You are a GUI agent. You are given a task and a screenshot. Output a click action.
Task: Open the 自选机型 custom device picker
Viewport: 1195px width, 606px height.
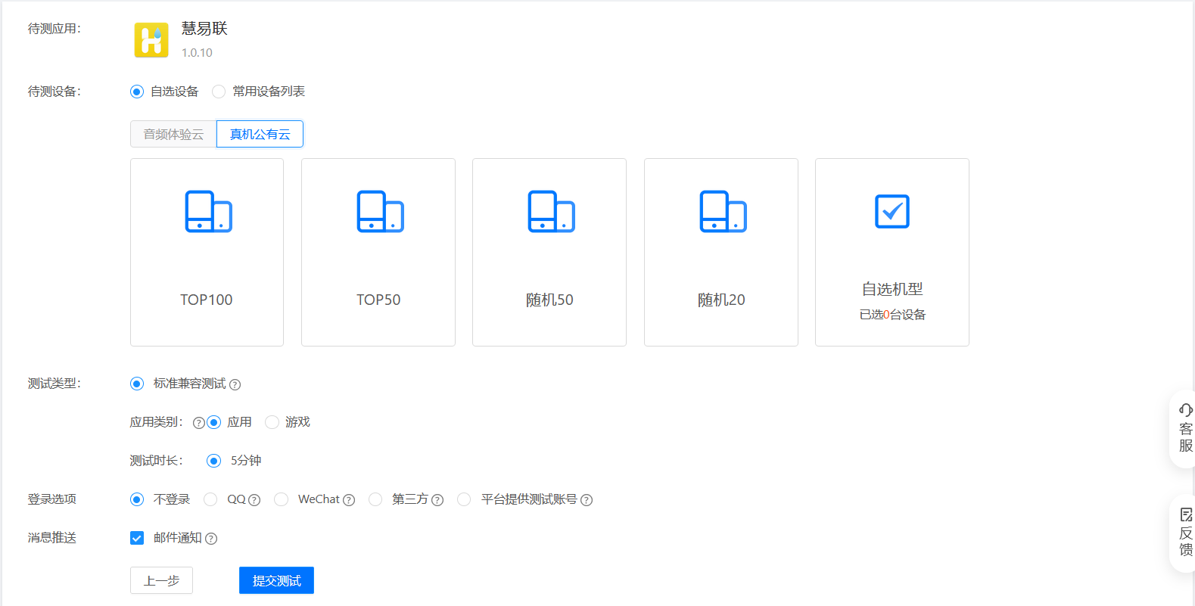coord(892,252)
